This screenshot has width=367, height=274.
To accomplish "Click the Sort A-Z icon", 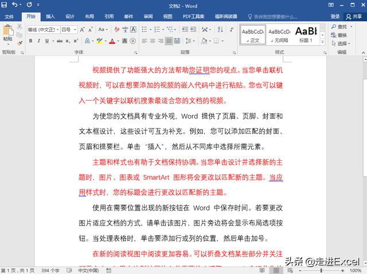I will (220, 29).
